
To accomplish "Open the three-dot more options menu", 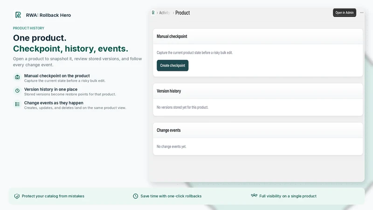I will 362,13.
